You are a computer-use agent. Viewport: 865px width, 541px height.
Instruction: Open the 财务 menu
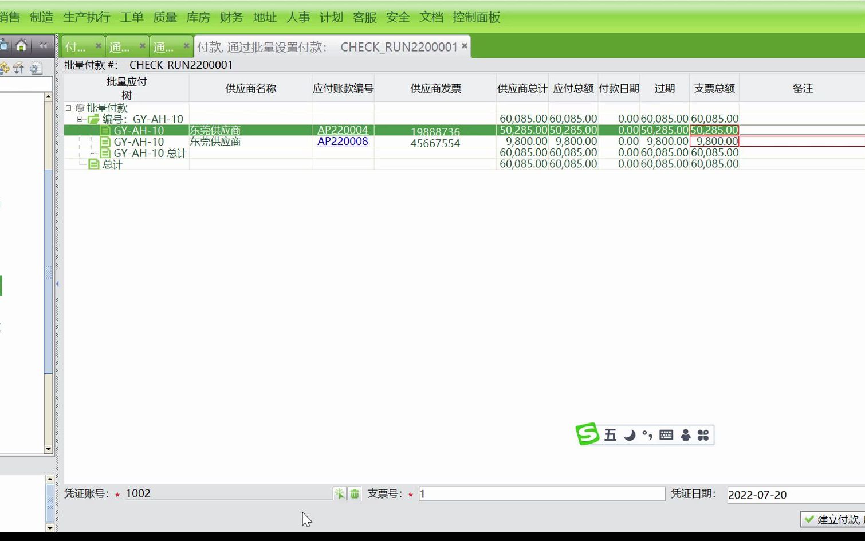(x=231, y=17)
